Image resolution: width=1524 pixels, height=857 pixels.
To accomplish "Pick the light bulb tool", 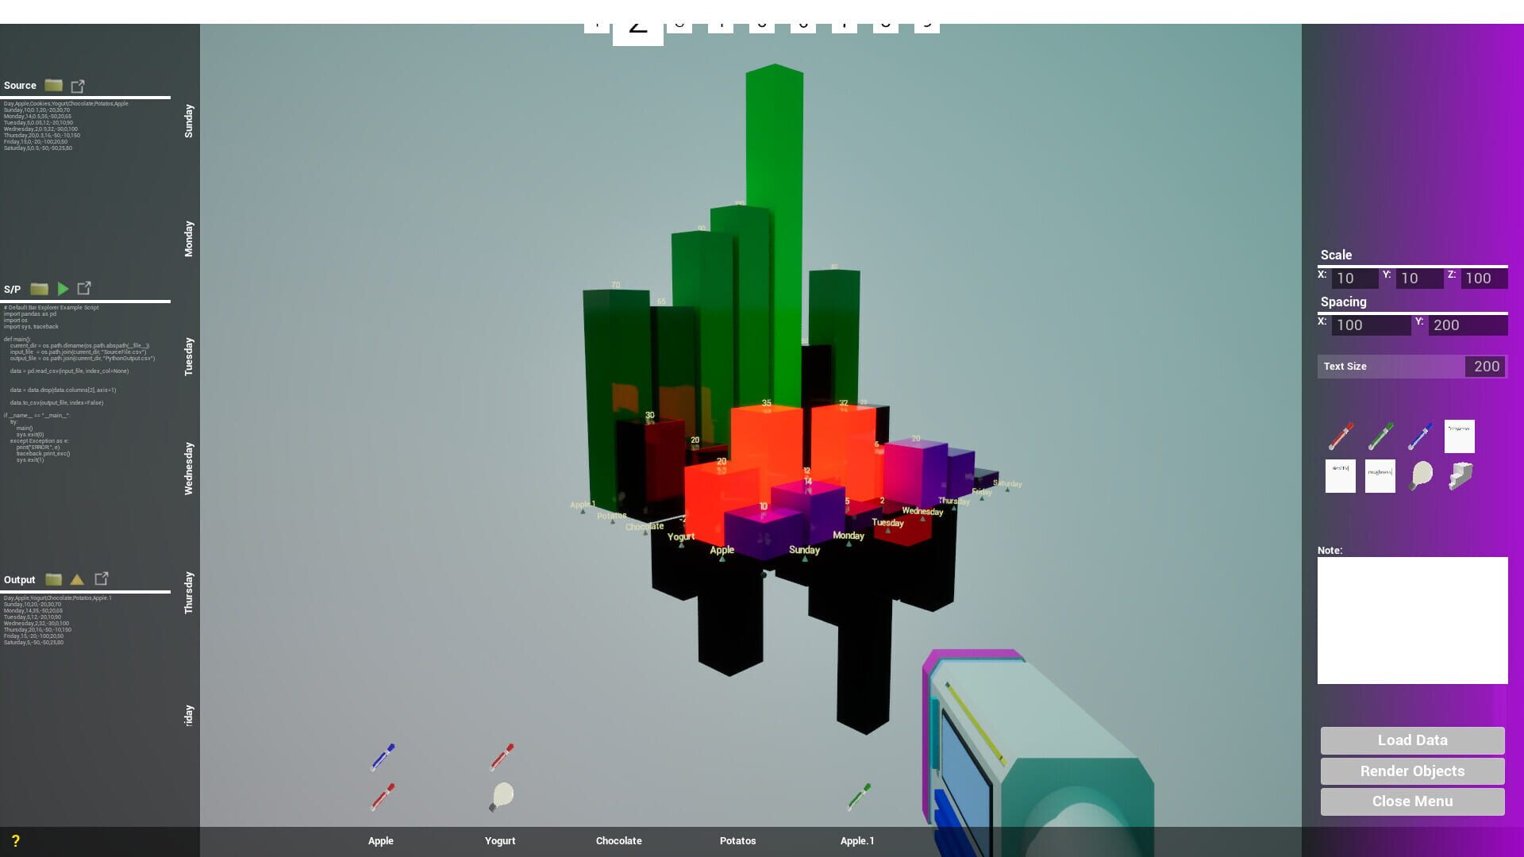I will (1420, 476).
